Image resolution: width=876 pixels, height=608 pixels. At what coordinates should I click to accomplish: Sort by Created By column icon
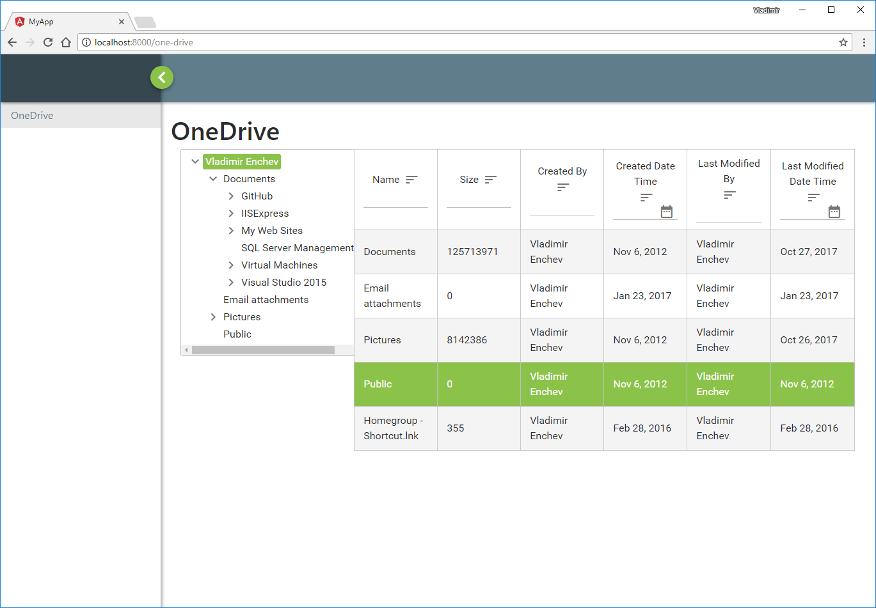point(562,187)
